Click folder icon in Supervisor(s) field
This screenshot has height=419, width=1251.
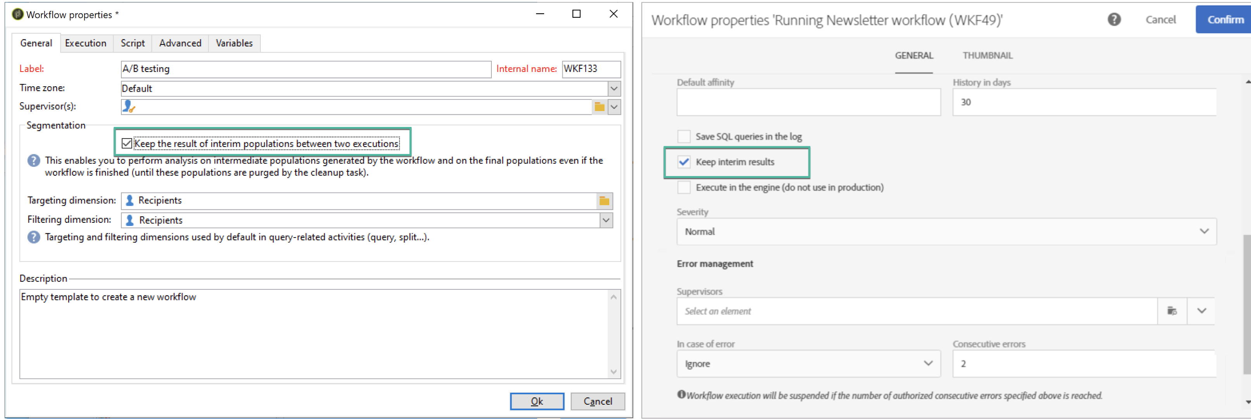(x=599, y=107)
